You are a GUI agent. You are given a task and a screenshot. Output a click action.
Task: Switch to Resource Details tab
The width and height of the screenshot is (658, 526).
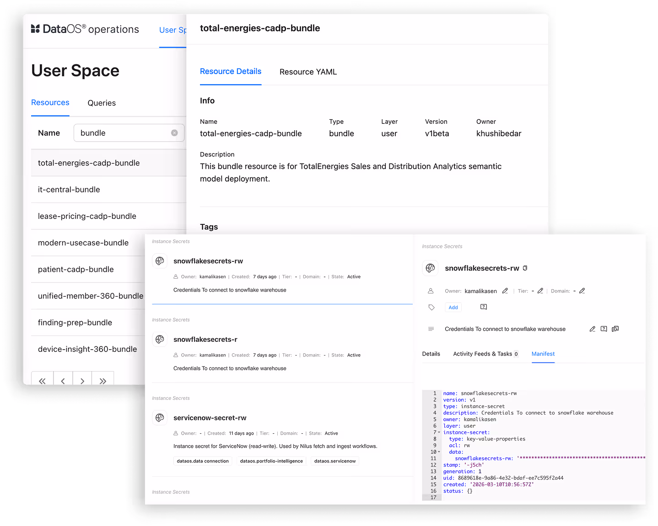(231, 71)
